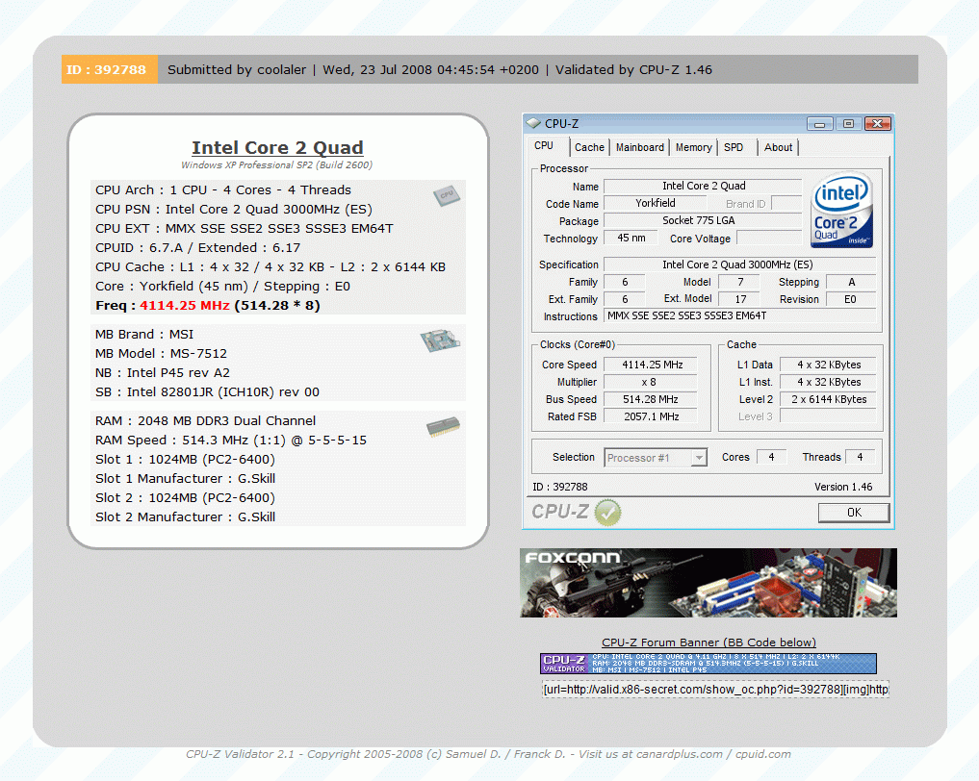Click the Version 1.46 text
Screen dimensions: 979x781
click(843, 487)
